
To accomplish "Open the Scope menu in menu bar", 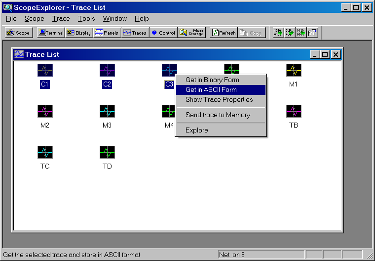I will coord(35,18).
